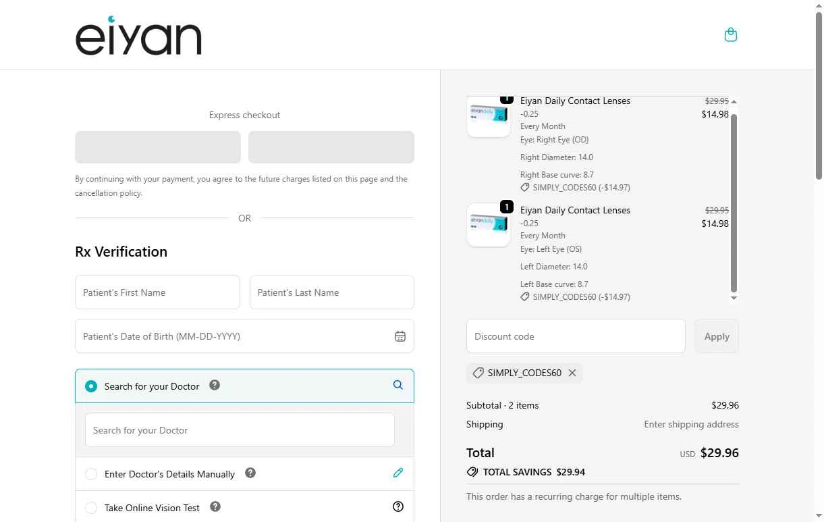Focus the Patient's Last Name field
824x522 pixels.
pyautogui.click(x=332, y=292)
